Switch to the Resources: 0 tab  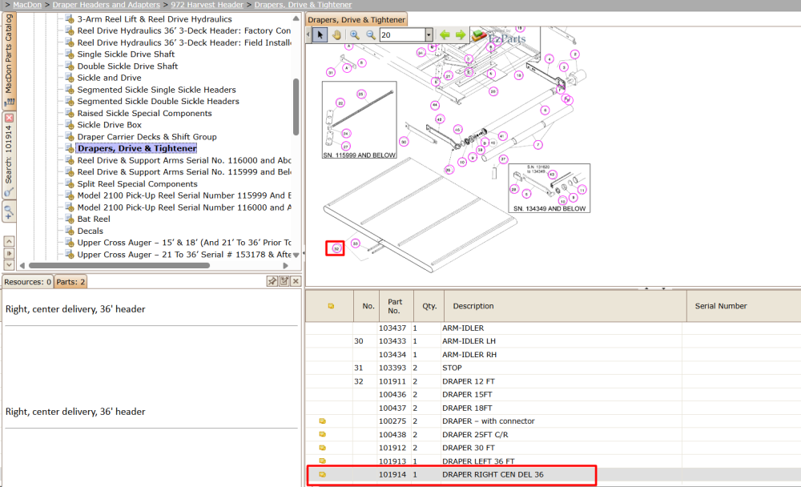tap(27, 282)
